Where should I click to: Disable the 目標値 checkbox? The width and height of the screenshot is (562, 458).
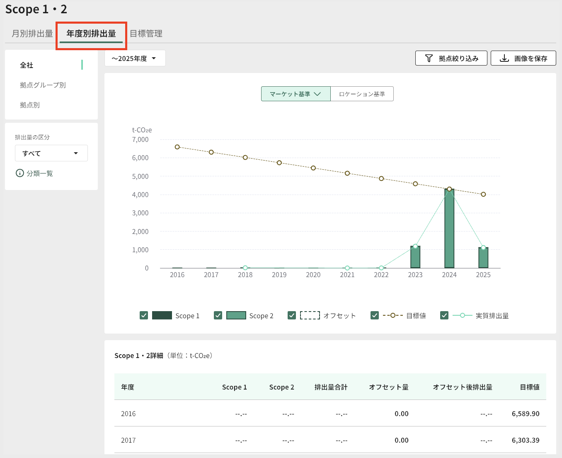coord(375,316)
